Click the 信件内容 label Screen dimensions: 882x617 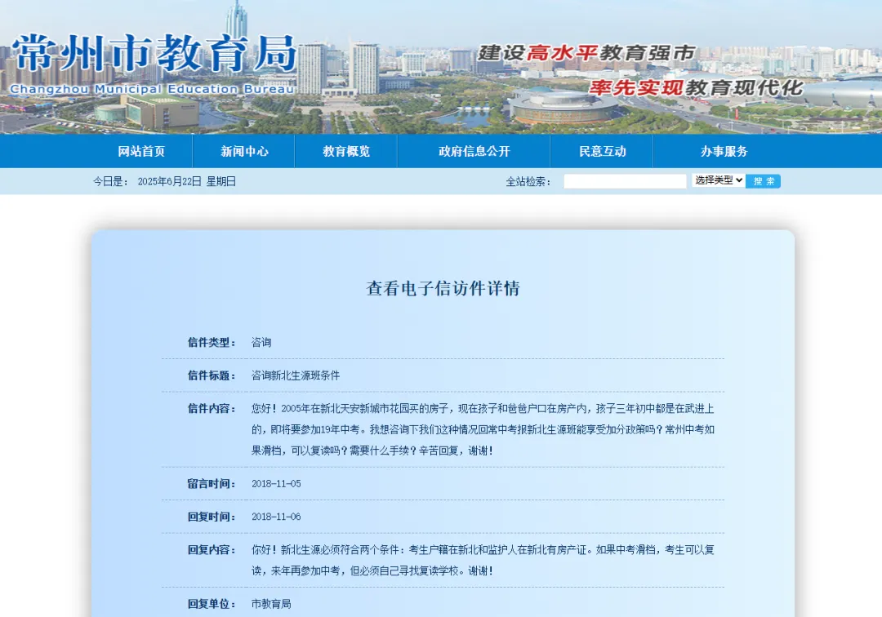[x=212, y=409]
